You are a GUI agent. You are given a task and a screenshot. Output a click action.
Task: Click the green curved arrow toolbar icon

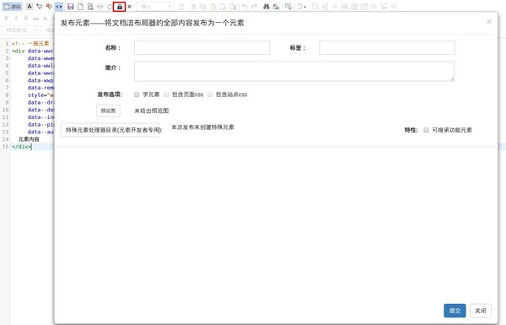coord(39,7)
